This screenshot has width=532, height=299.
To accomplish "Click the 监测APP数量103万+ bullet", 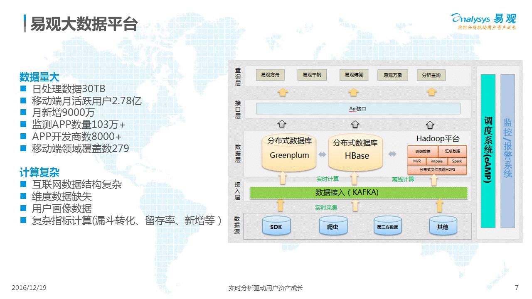I will tap(79, 125).
